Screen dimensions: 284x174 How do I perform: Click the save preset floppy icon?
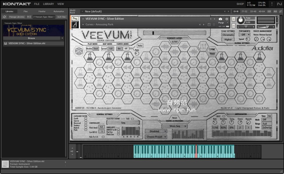pyautogui.click(x=209, y=25)
